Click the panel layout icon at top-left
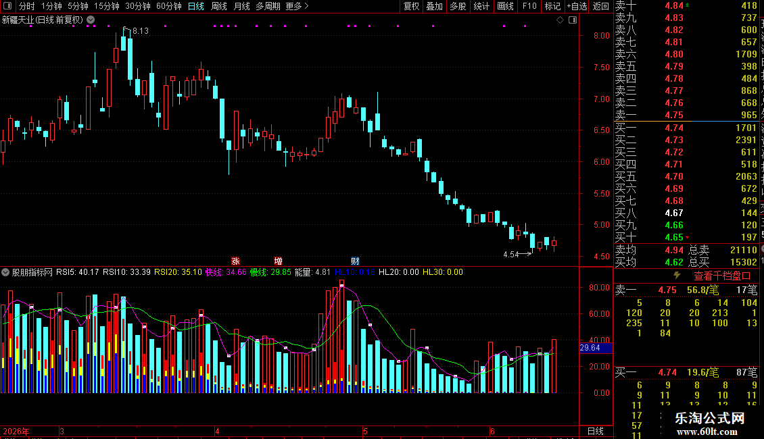 [7, 6]
